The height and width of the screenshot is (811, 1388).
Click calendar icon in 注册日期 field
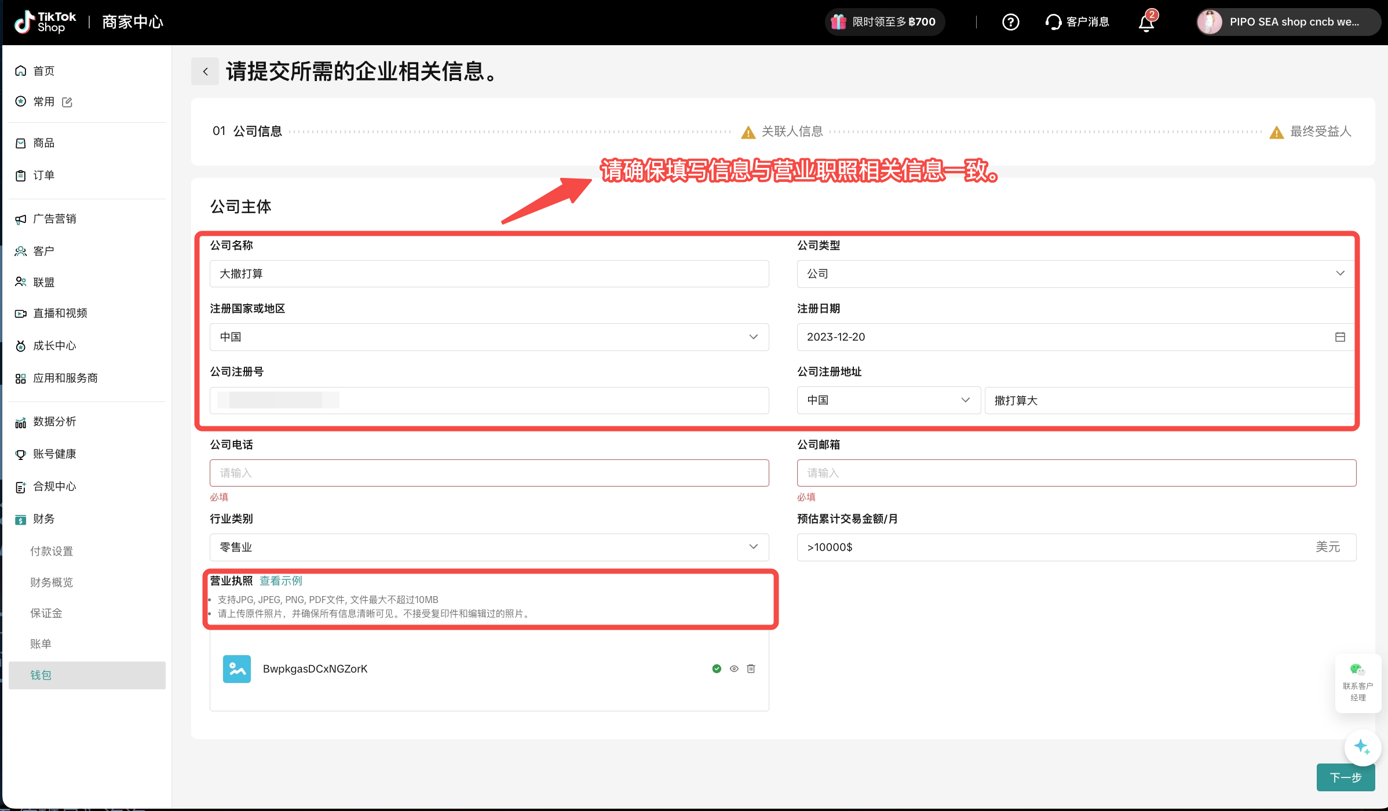click(1340, 337)
